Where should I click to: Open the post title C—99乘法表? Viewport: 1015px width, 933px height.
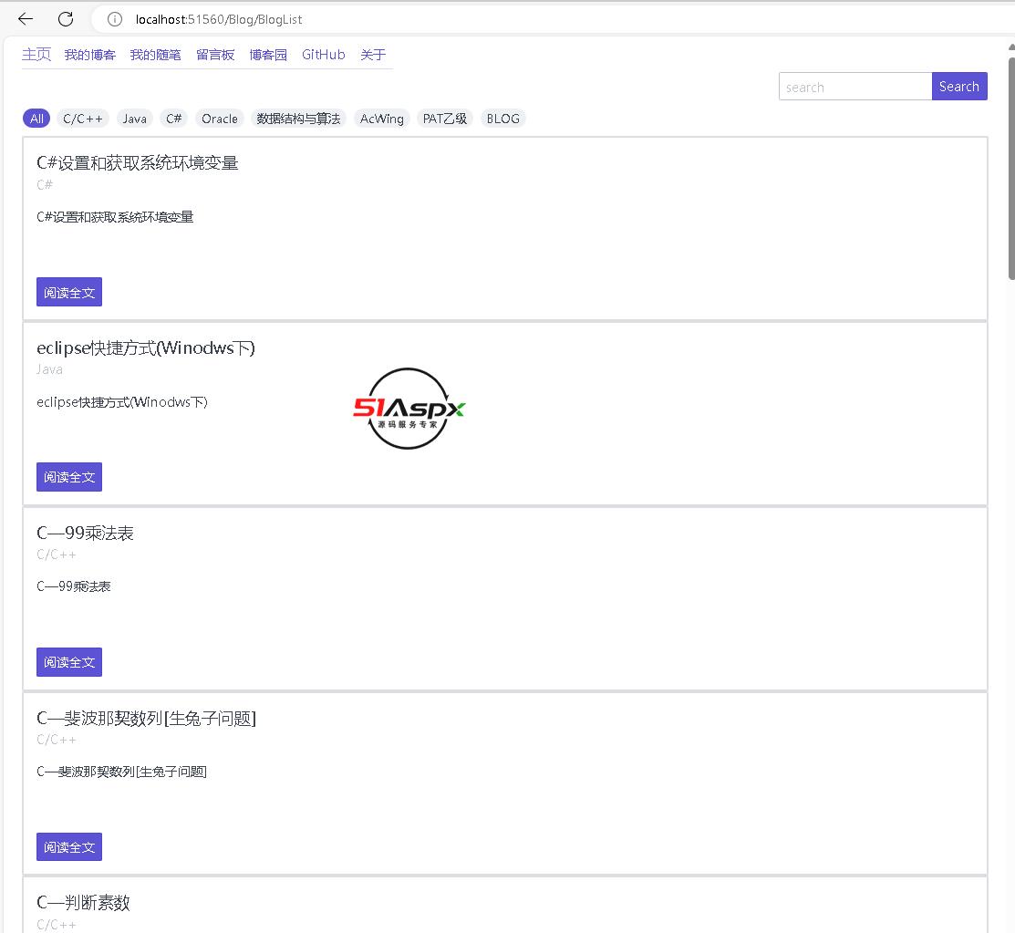(x=85, y=533)
